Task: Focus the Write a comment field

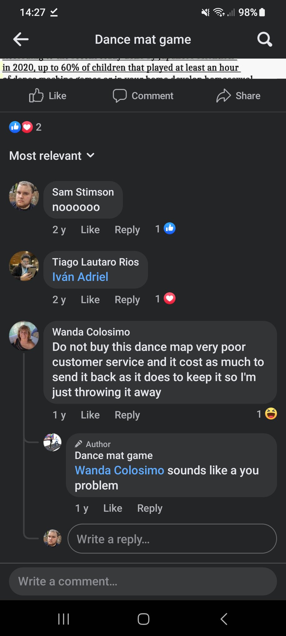Action: click(x=143, y=581)
